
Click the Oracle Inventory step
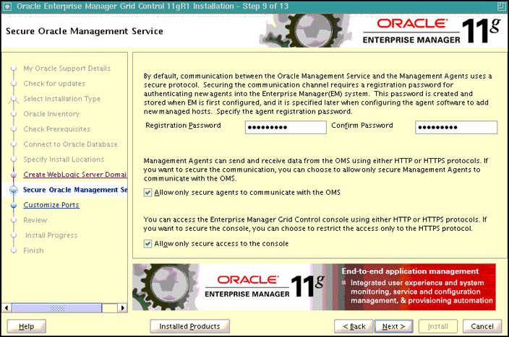tap(51, 114)
